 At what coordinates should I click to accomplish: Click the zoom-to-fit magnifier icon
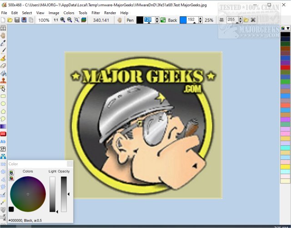(76, 20)
